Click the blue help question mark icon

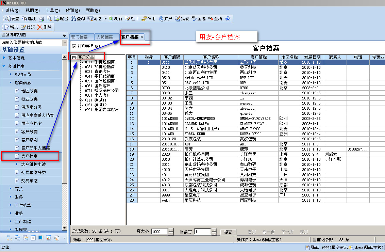(x=228, y=19)
